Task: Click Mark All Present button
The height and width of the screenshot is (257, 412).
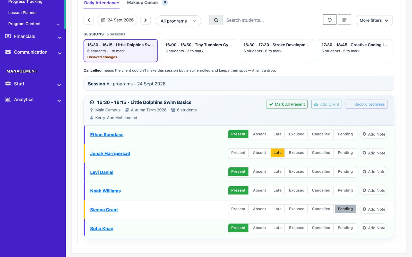Action: (x=287, y=104)
